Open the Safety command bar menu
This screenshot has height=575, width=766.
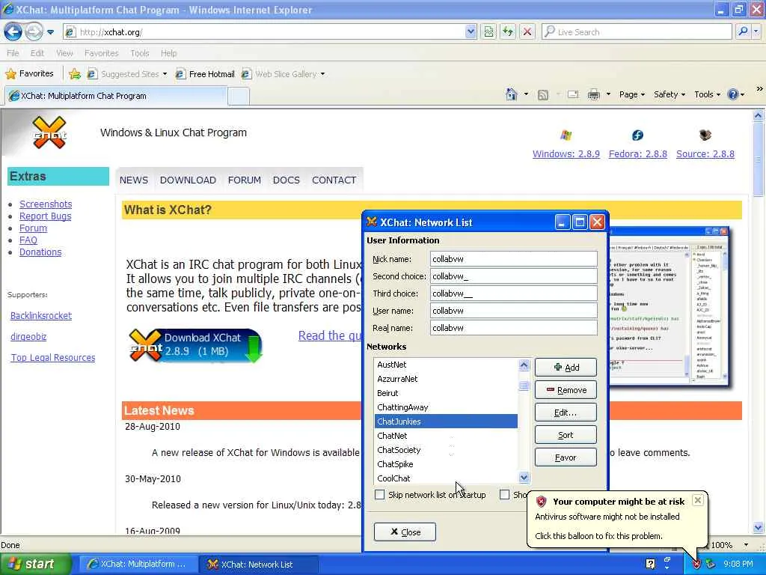pyautogui.click(x=670, y=94)
